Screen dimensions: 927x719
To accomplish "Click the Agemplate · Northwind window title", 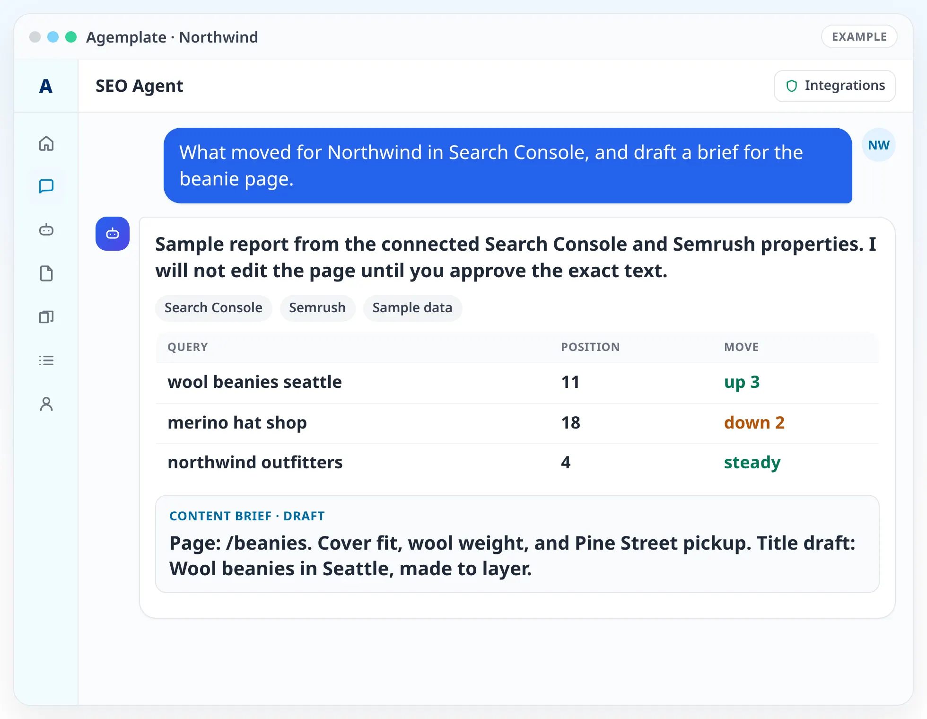I will pos(172,37).
